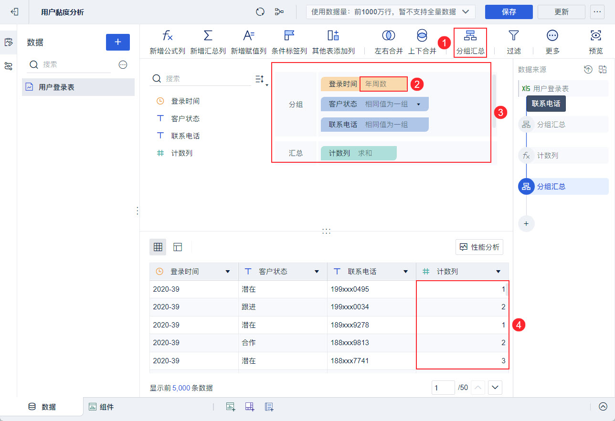615x421 pixels.
Task: Click the 计数列 求和 summary chip
Action: point(359,153)
